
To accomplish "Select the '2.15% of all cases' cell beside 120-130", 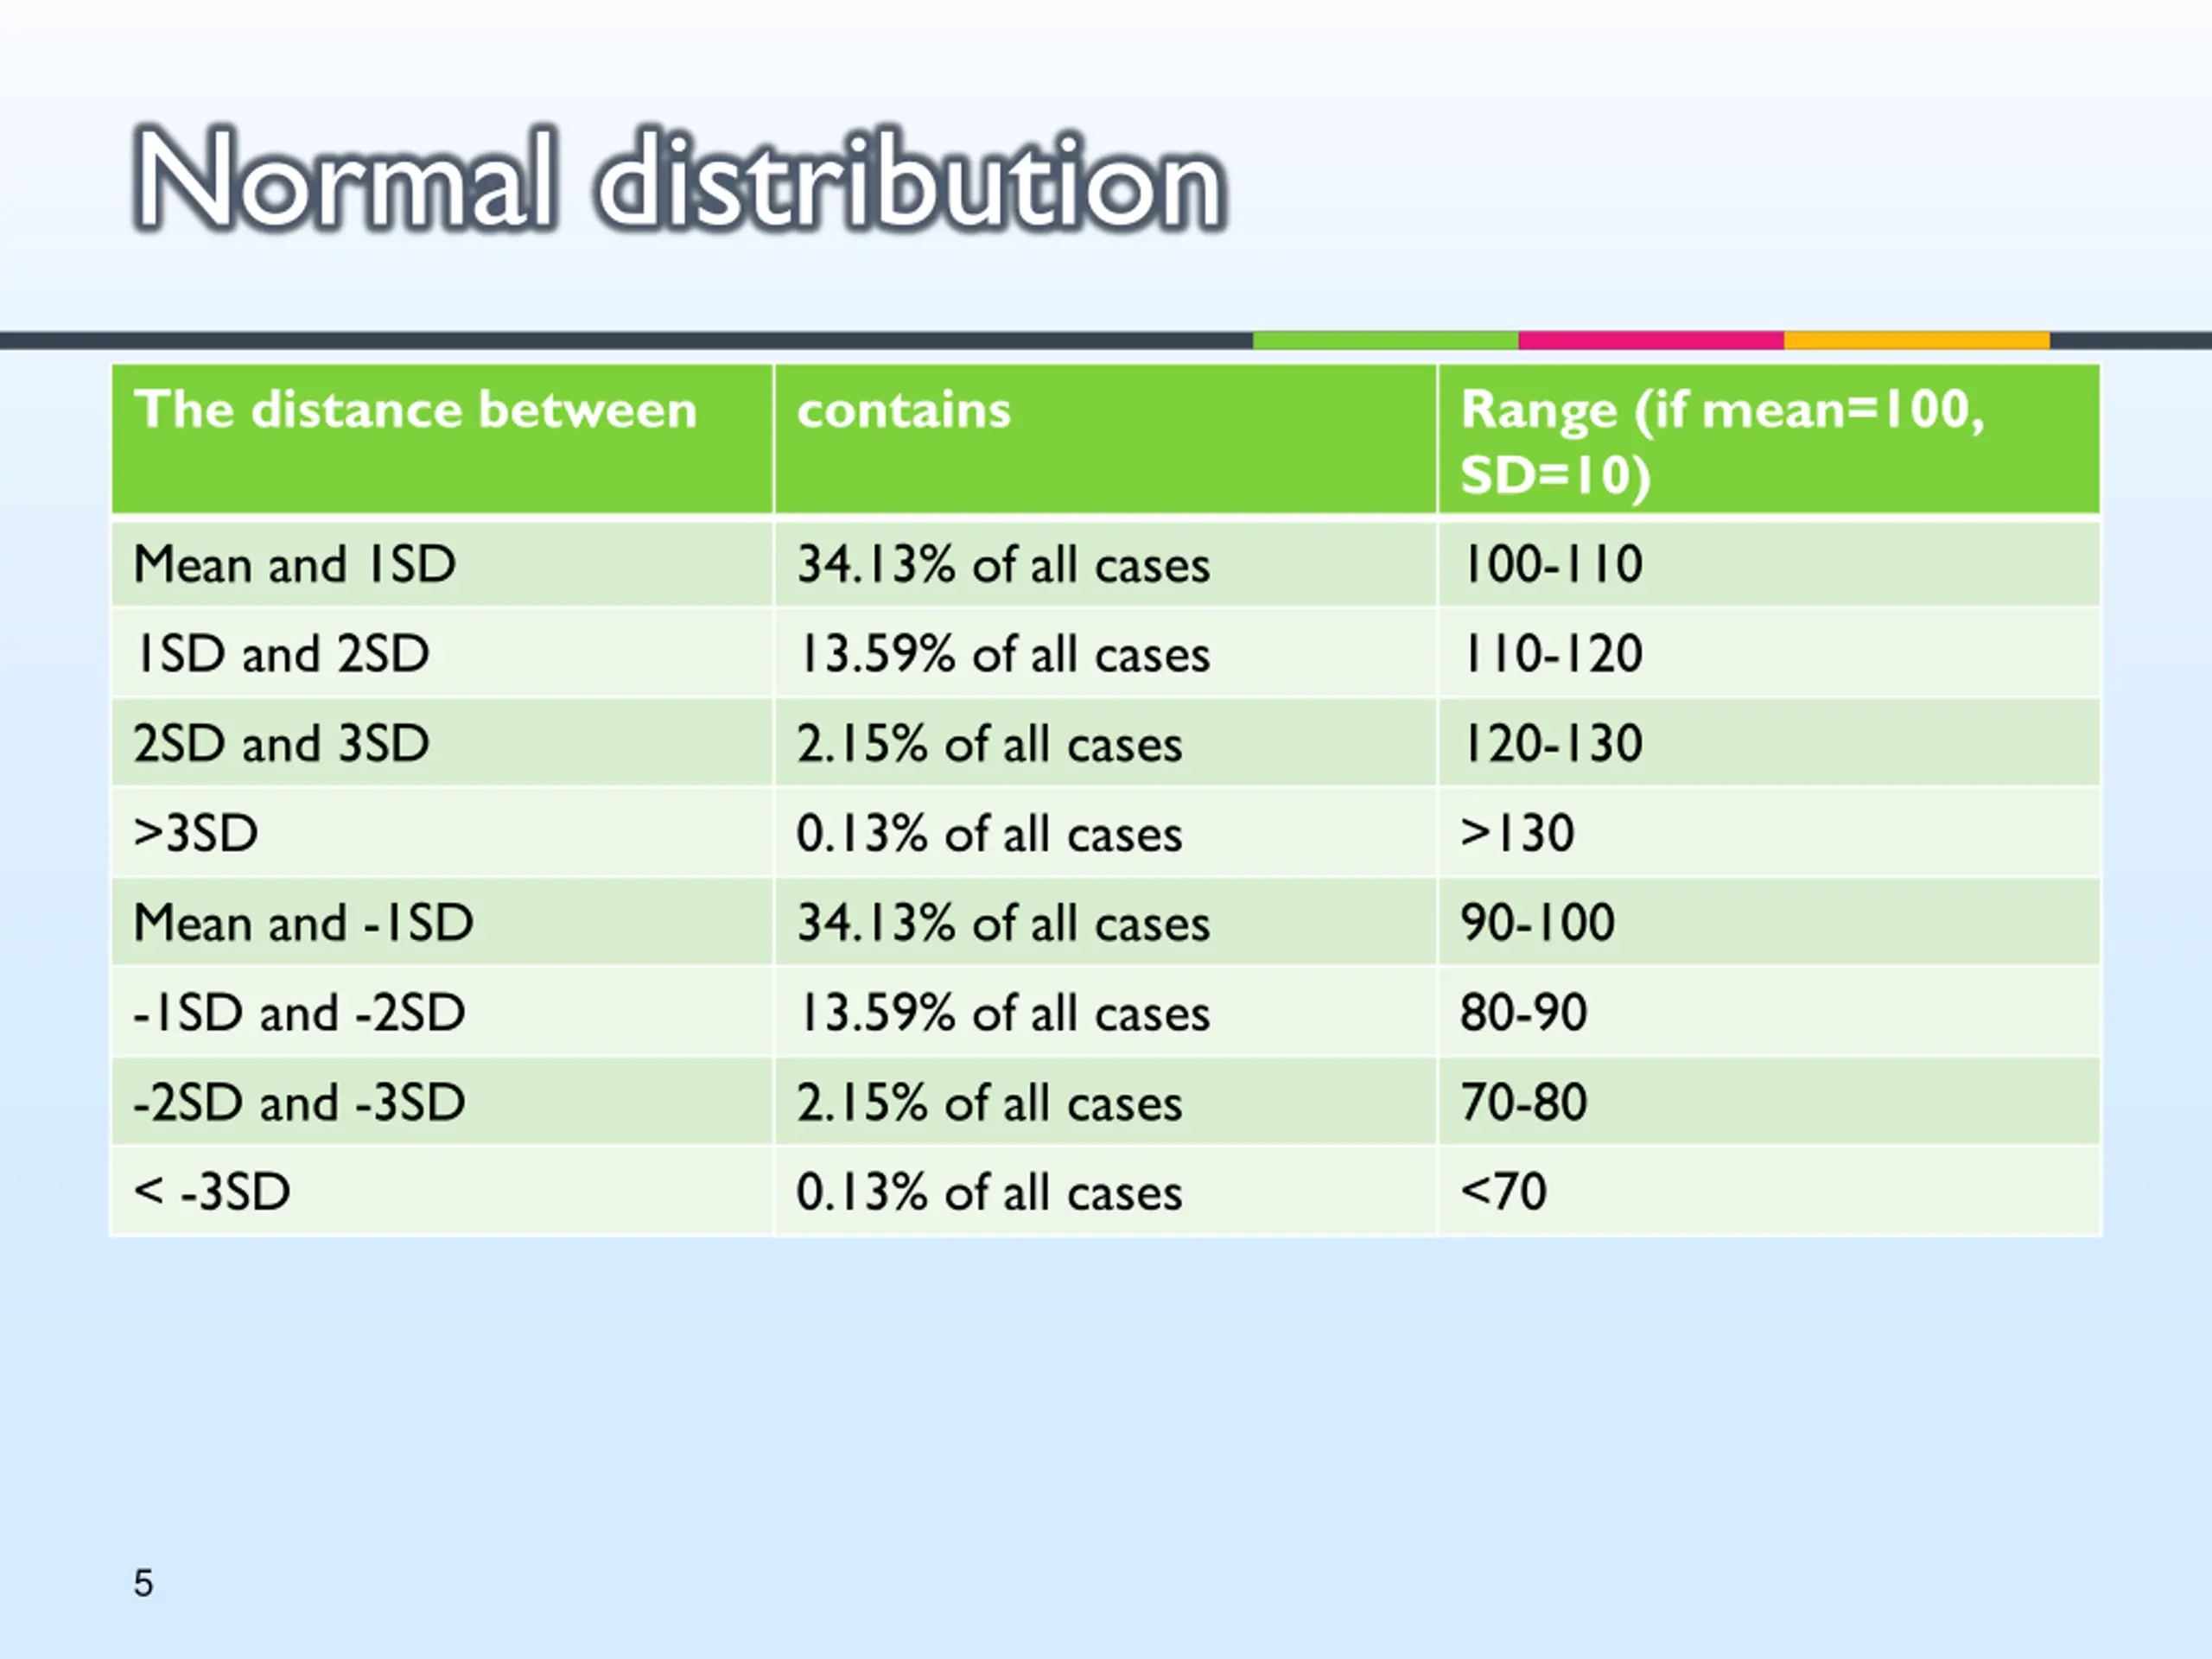I will tap(1106, 743).
